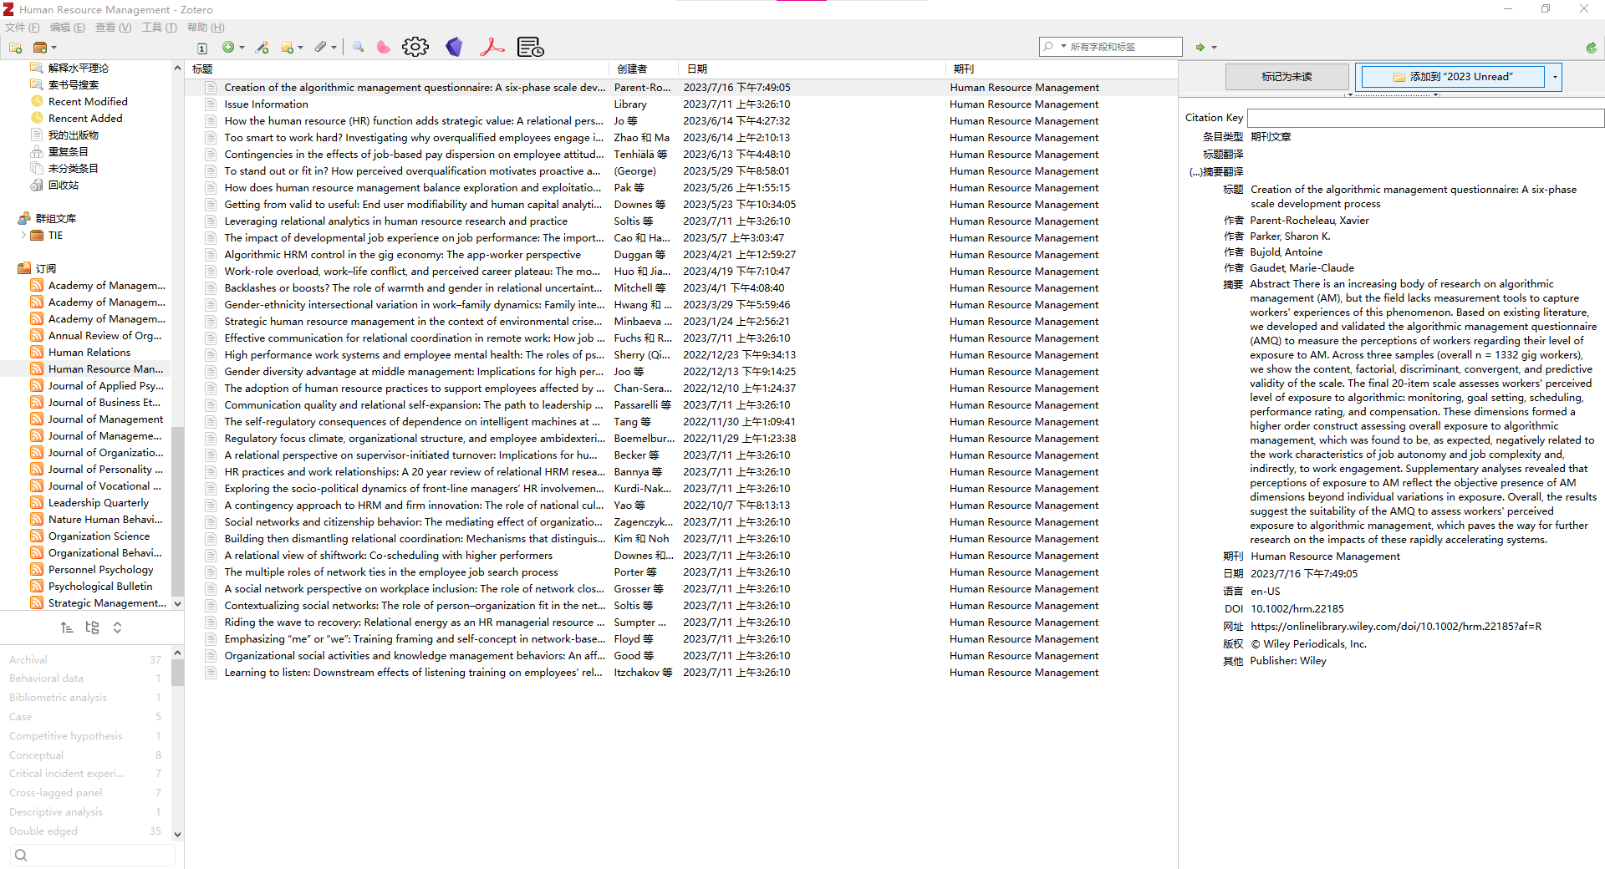The height and width of the screenshot is (869, 1605).
Task: Click the New Note sticky icon
Action: [x=288, y=48]
